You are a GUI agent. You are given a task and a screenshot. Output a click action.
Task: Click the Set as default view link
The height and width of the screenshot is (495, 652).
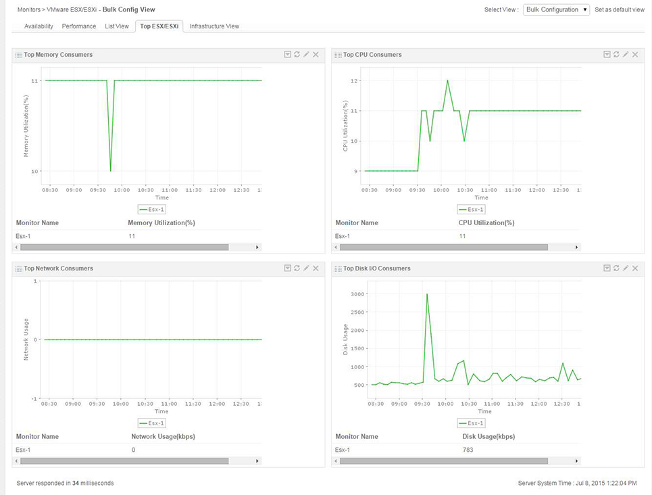pyautogui.click(x=620, y=9)
